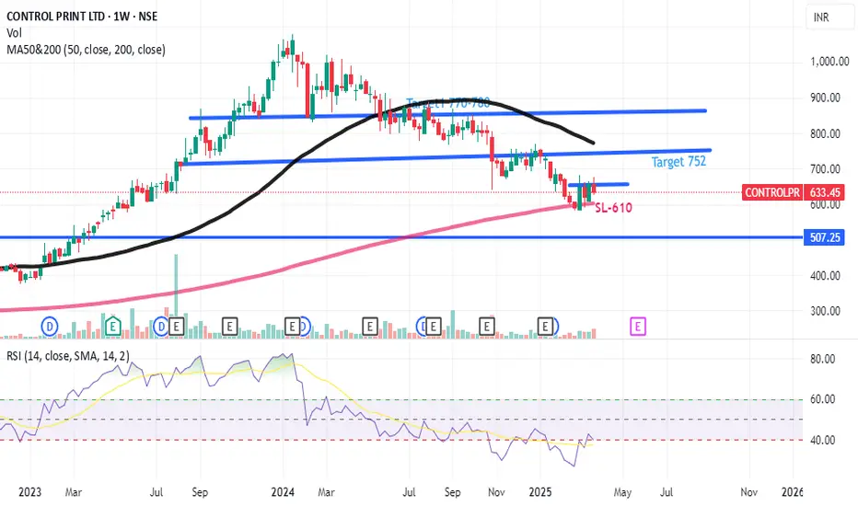Click the CONTROLPR red price tag
858x506 pixels.
point(772,192)
